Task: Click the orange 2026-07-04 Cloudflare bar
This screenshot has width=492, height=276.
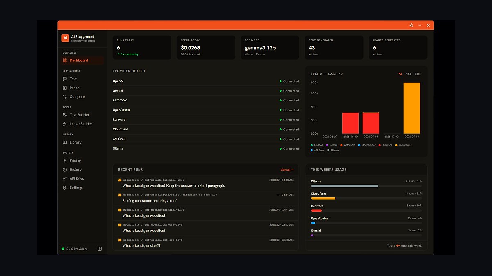Action: coord(412,108)
